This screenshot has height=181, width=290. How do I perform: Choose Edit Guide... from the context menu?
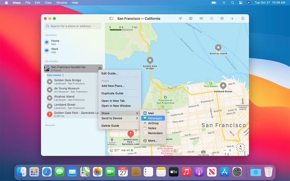tap(120, 73)
